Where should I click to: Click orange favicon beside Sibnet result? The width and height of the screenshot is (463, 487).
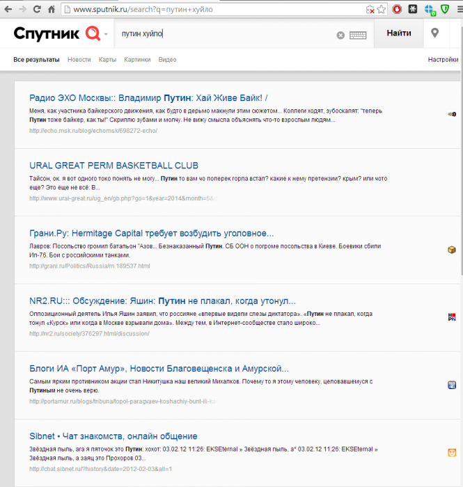pyautogui.click(x=452, y=453)
